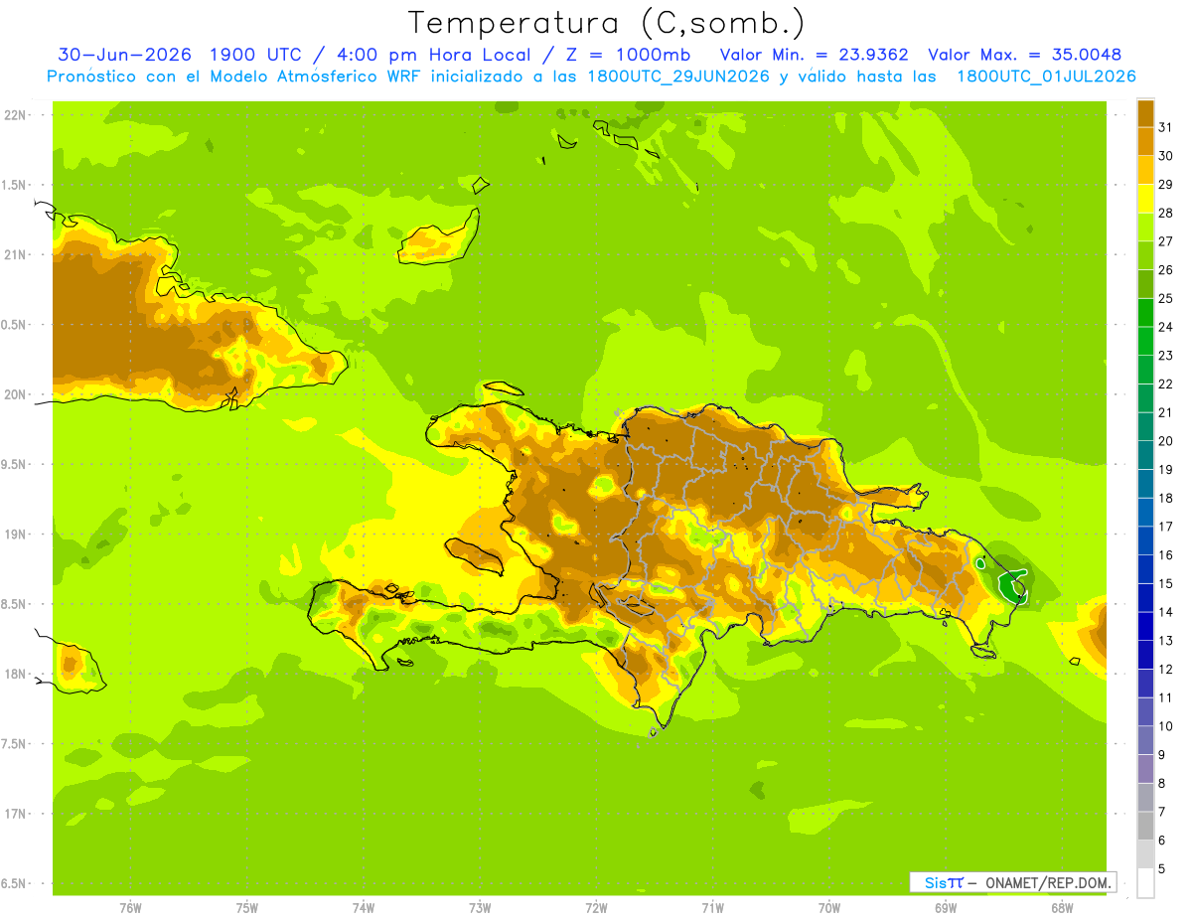Click the '68W' longitude label
Screen dimensions: 1192x921
coord(1062,908)
